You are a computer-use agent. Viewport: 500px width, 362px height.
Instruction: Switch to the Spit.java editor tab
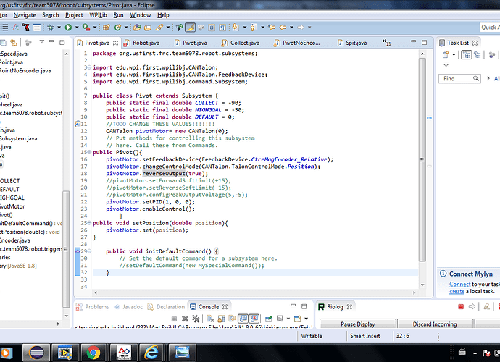353,43
